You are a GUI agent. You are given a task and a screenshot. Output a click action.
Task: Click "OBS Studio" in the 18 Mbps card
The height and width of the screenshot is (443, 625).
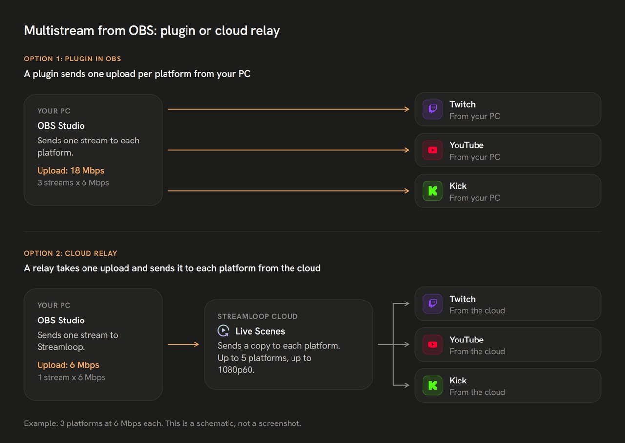coord(61,126)
